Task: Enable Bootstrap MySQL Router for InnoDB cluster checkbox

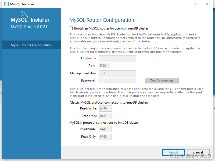Action: point(71,28)
